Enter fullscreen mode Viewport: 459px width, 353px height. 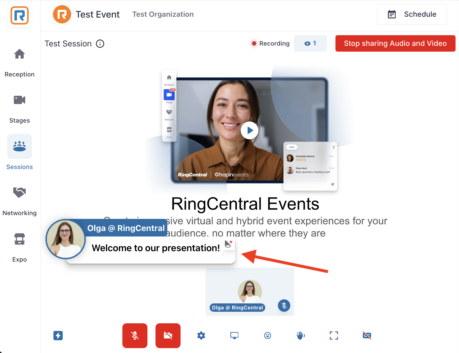click(x=334, y=335)
